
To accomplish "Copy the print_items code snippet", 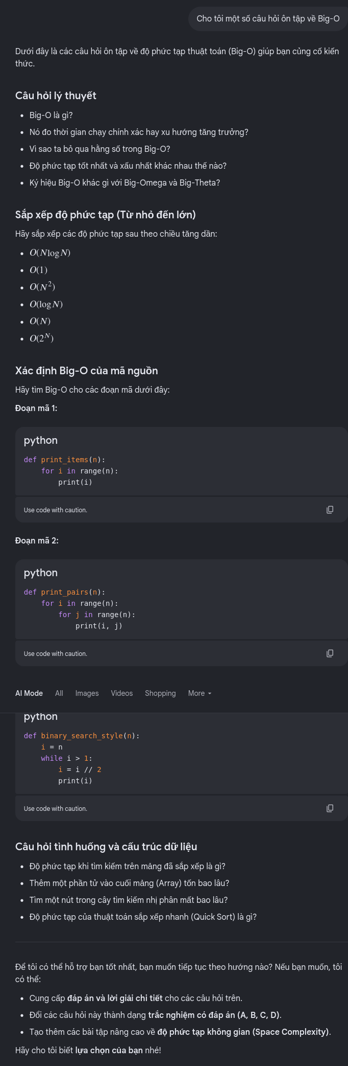I will [330, 510].
